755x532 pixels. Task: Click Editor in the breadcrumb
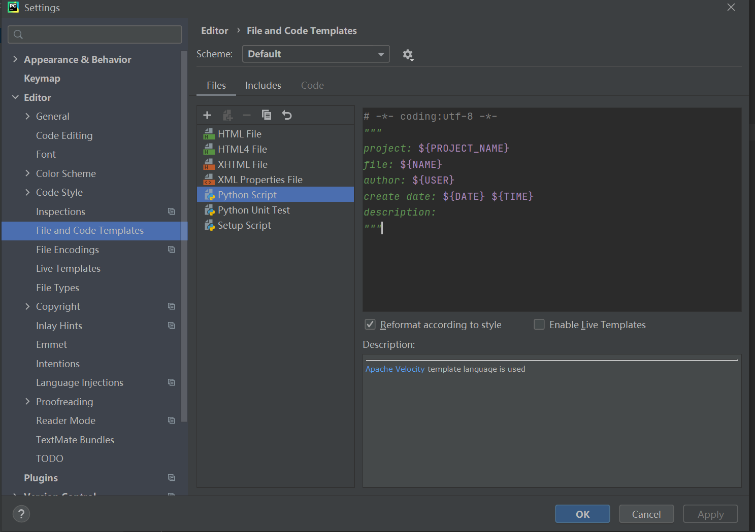[x=215, y=31]
